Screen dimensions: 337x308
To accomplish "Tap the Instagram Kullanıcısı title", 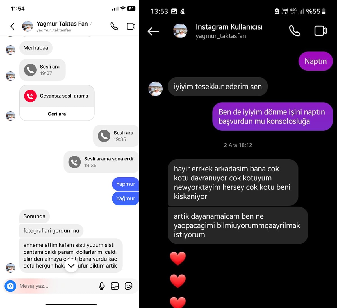I will click(229, 27).
